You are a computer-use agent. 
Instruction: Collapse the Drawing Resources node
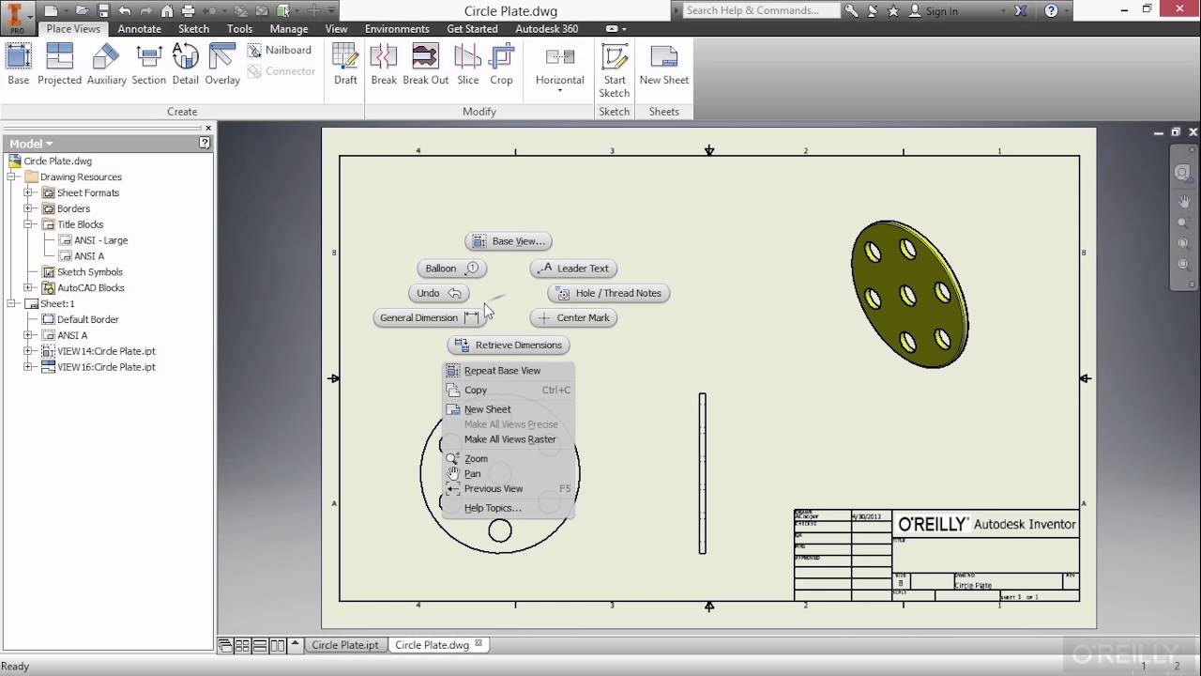tap(12, 177)
